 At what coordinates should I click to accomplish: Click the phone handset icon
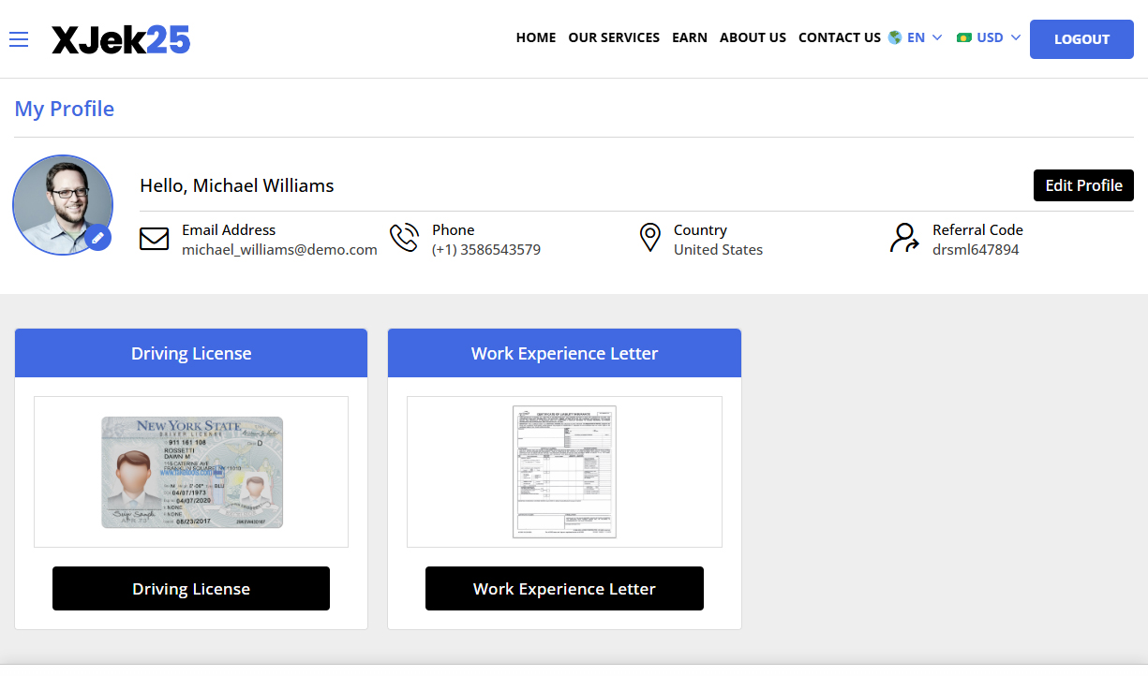404,238
